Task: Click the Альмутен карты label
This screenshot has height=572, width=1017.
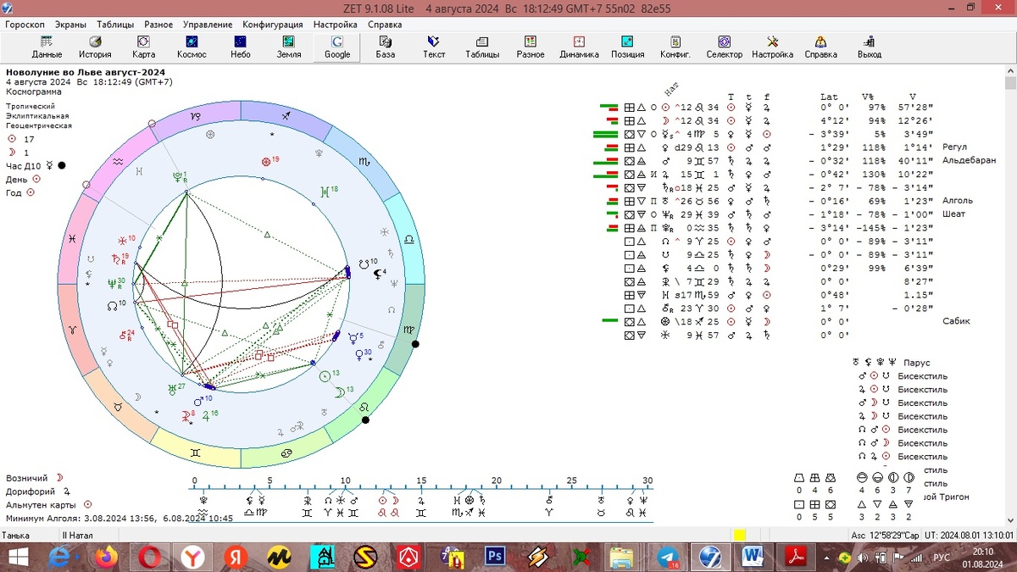Action: point(41,505)
